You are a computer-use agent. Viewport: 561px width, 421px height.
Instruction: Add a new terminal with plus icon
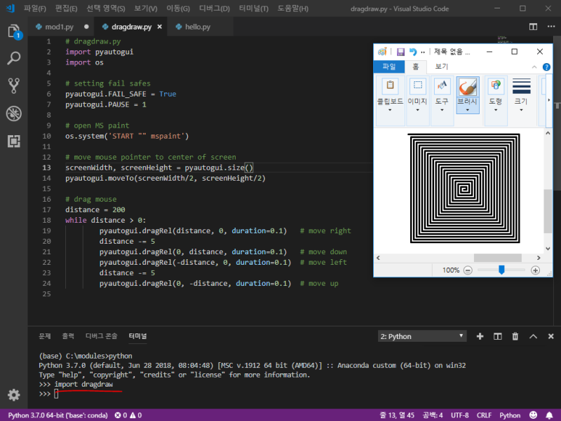pyautogui.click(x=480, y=336)
